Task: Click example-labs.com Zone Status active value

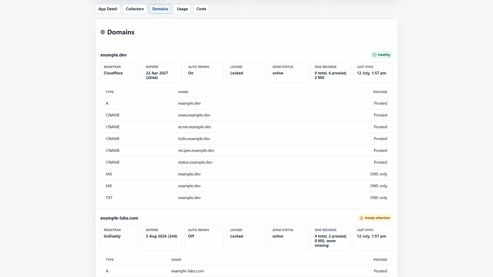Action: click(278, 236)
